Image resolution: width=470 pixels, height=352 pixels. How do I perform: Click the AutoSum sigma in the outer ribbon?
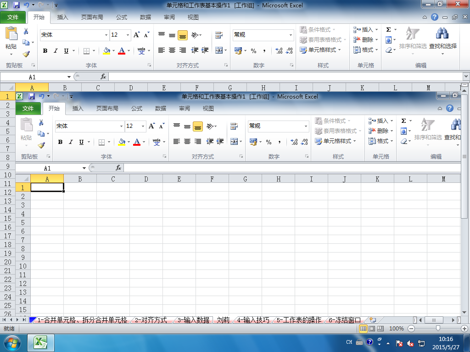tap(388, 29)
